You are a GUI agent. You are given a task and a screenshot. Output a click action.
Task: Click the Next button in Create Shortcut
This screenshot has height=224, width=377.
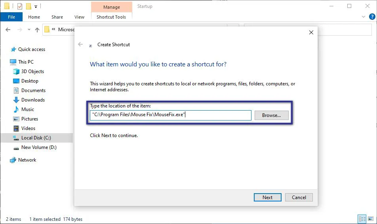267,198
